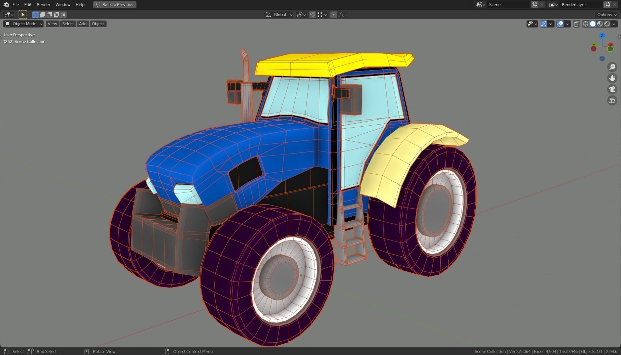Toggle X-Ray mode
The width and height of the screenshot is (621, 355).
tap(577, 24)
